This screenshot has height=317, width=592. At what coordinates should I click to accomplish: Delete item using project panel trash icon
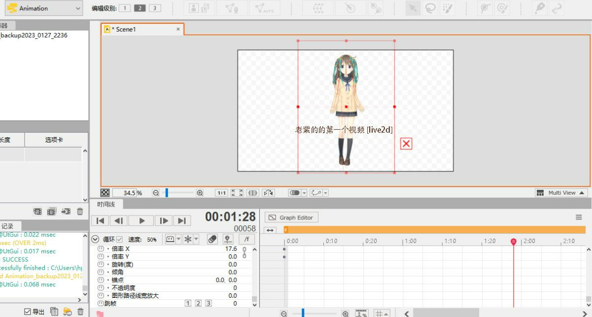80,211
